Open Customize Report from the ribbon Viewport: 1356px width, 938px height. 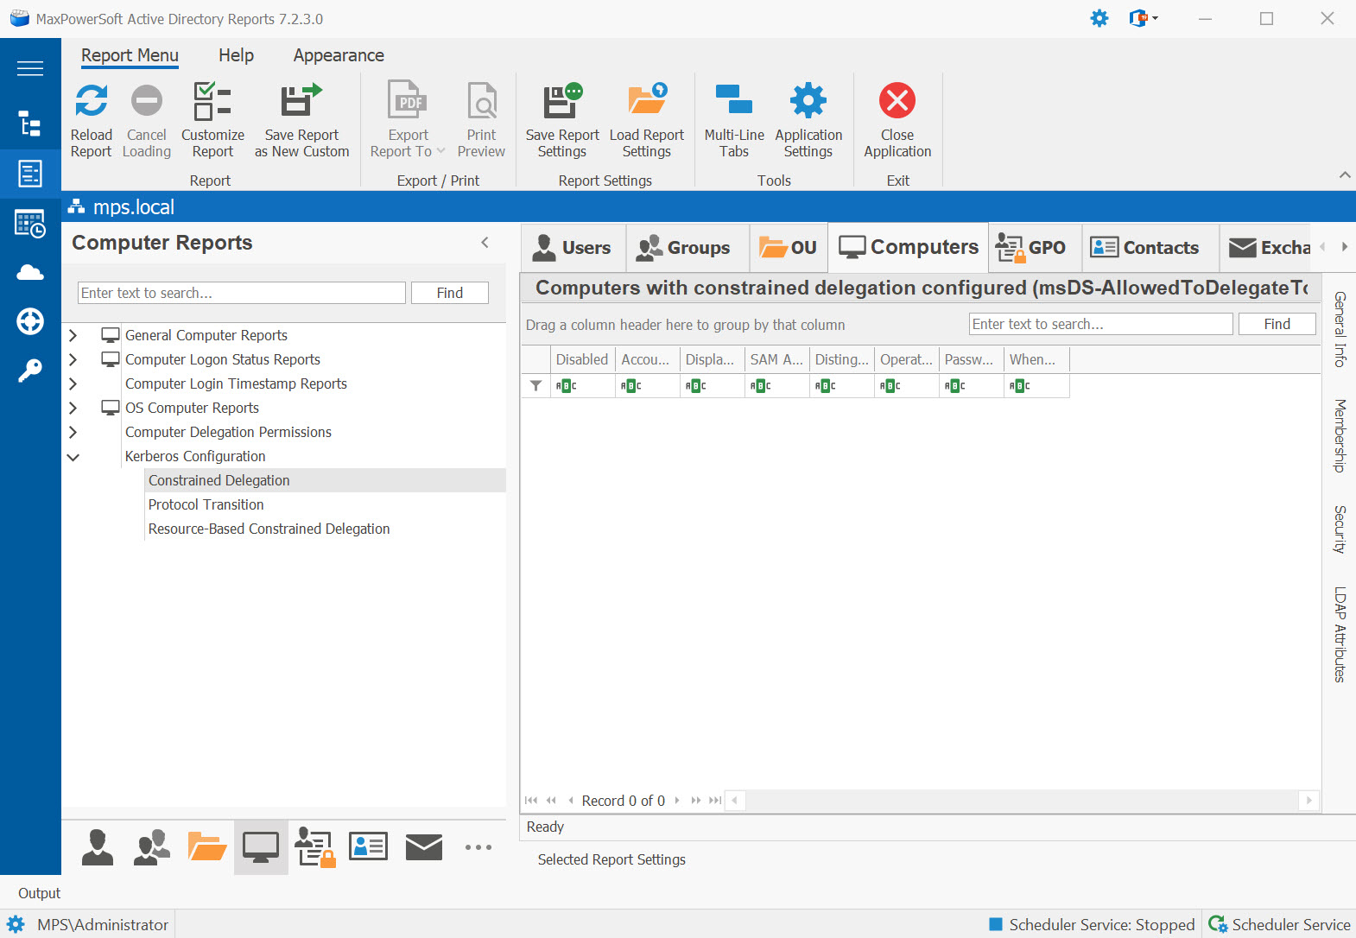pos(212,102)
